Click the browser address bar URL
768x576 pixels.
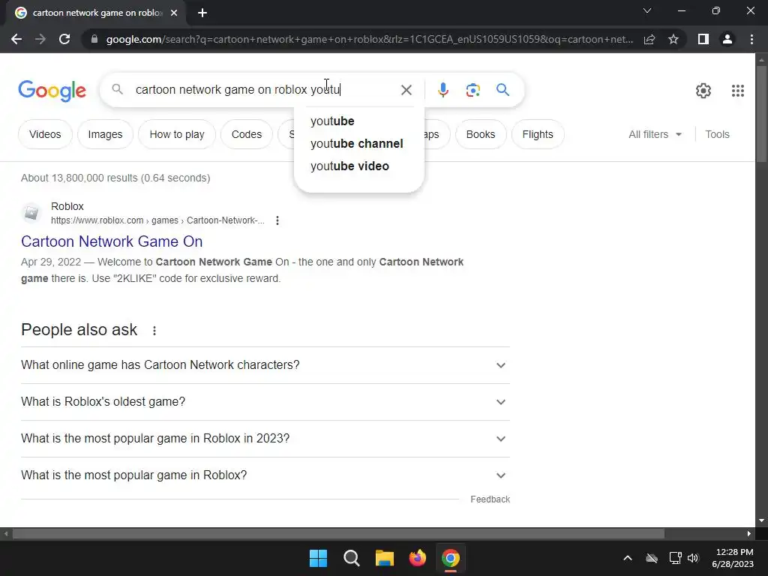click(x=369, y=39)
